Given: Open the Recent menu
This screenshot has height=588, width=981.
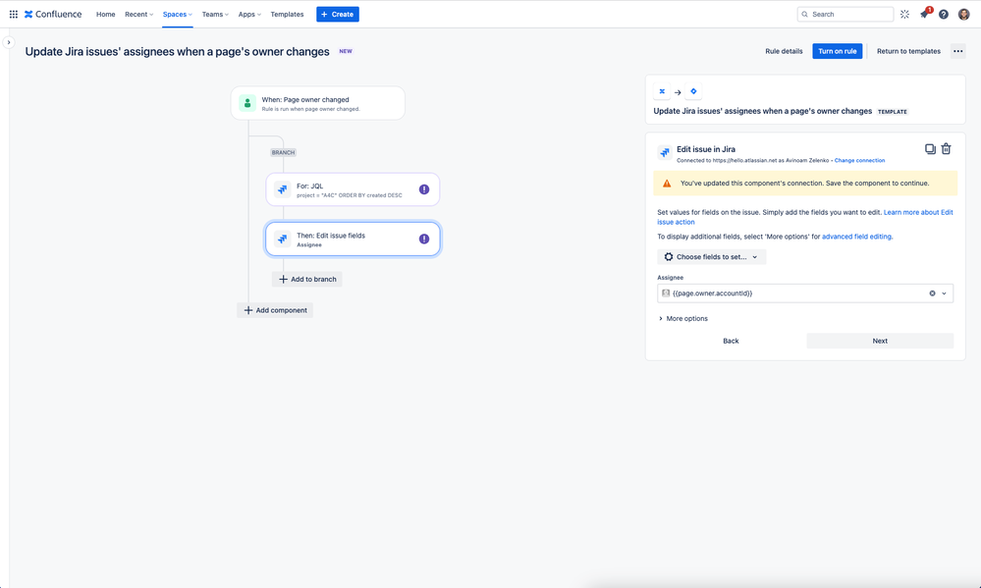Looking at the screenshot, I should click(138, 14).
